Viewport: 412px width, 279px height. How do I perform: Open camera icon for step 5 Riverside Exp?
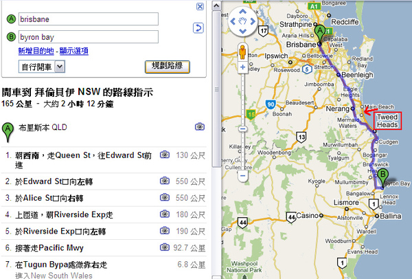click(165, 231)
